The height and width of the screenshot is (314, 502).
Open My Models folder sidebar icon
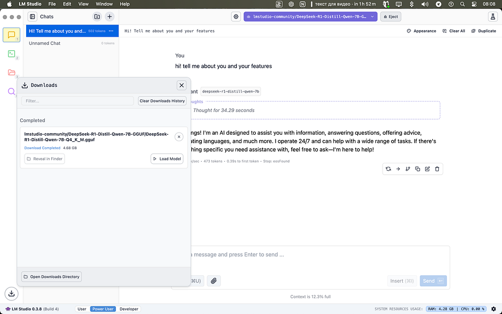[x=12, y=72]
